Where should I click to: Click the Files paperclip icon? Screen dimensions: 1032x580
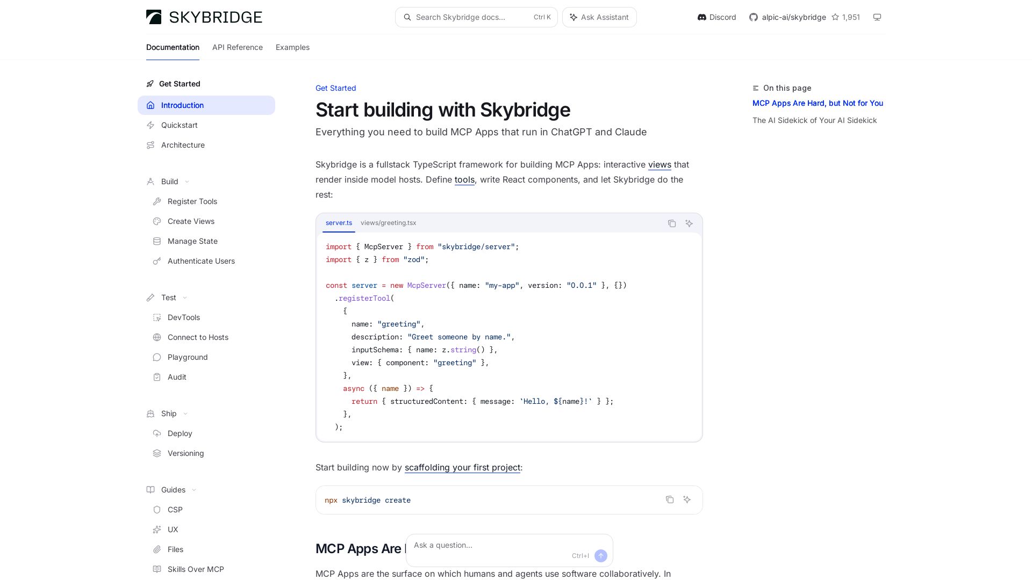coord(157,549)
